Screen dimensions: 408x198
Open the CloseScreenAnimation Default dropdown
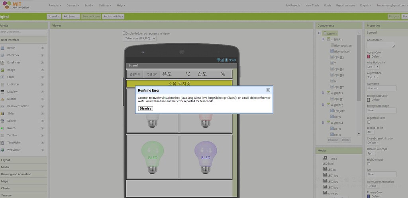click(x=373, y=143)
